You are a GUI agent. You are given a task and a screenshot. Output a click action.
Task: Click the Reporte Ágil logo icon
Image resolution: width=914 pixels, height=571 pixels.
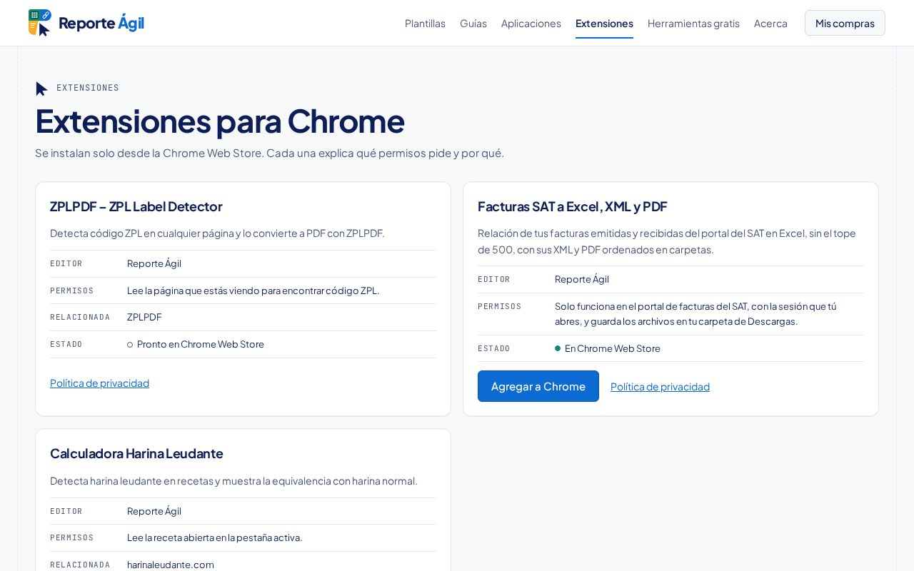[40, 23]
